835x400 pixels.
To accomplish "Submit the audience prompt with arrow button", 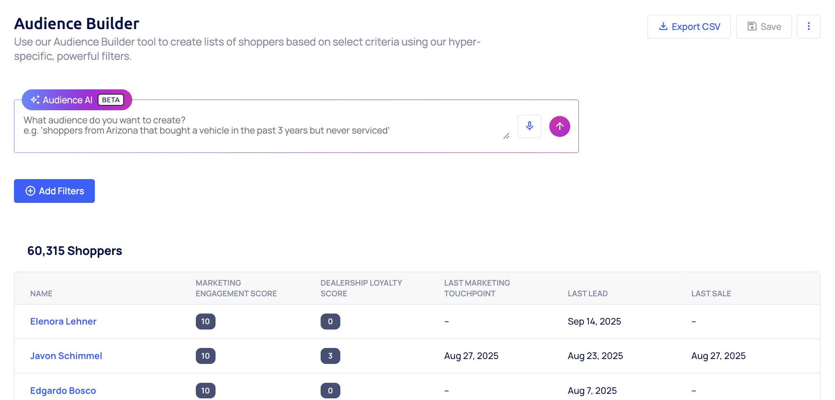I will [x=559, y=126].
